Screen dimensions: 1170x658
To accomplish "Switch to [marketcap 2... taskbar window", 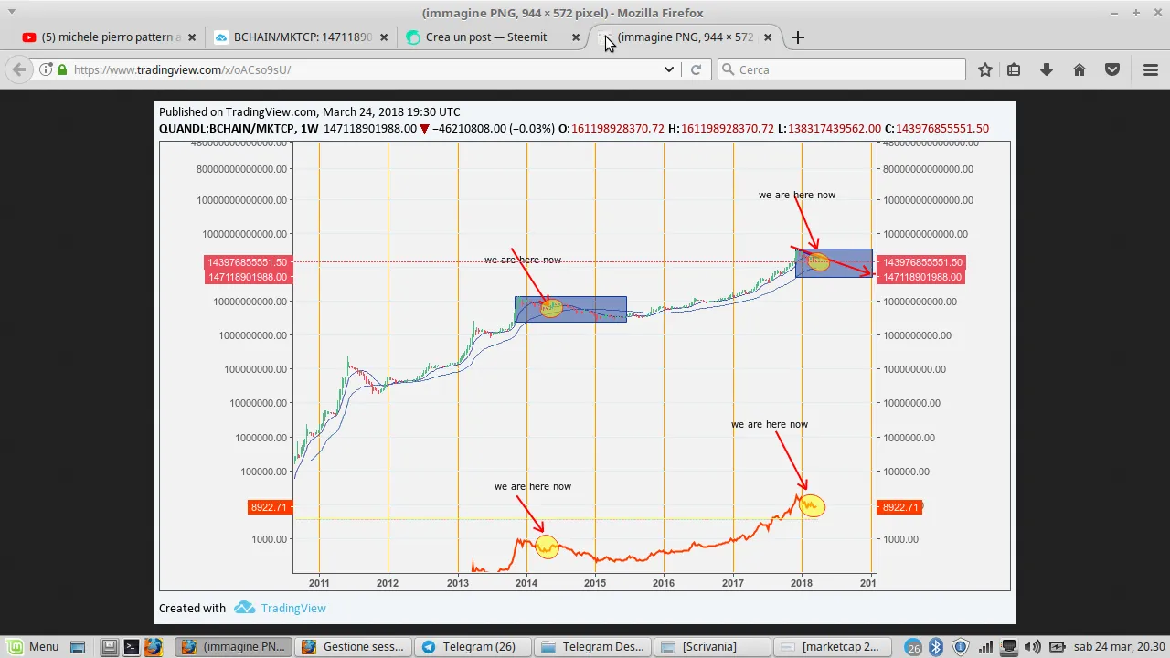I will 833,647.
